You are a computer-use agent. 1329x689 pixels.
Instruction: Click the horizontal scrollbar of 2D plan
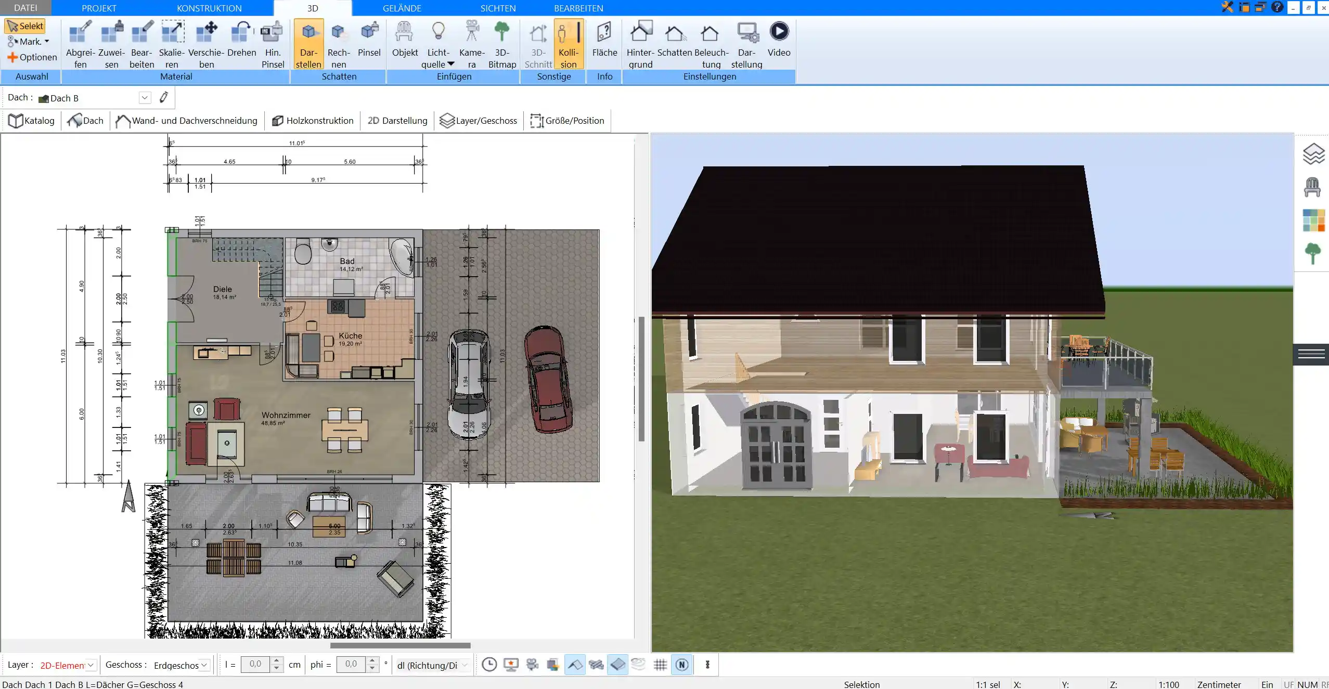pos(400,645)
